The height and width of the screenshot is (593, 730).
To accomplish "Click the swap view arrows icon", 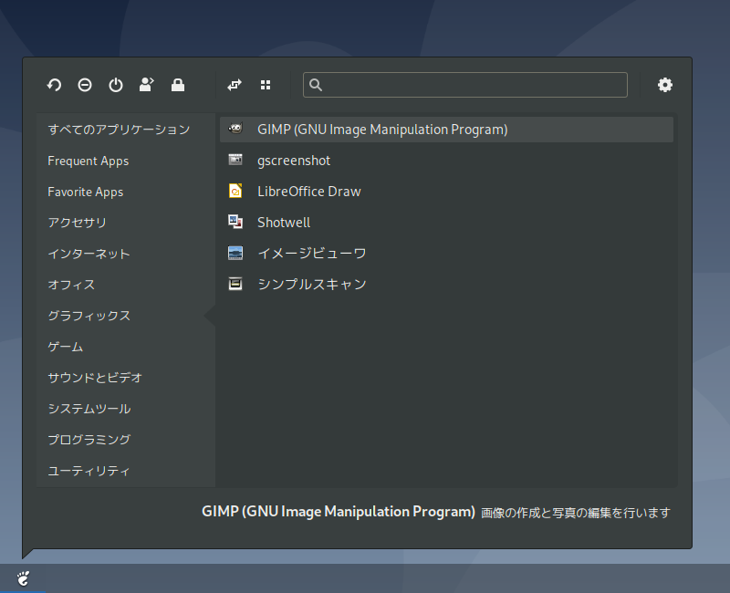I will point(235,85).
